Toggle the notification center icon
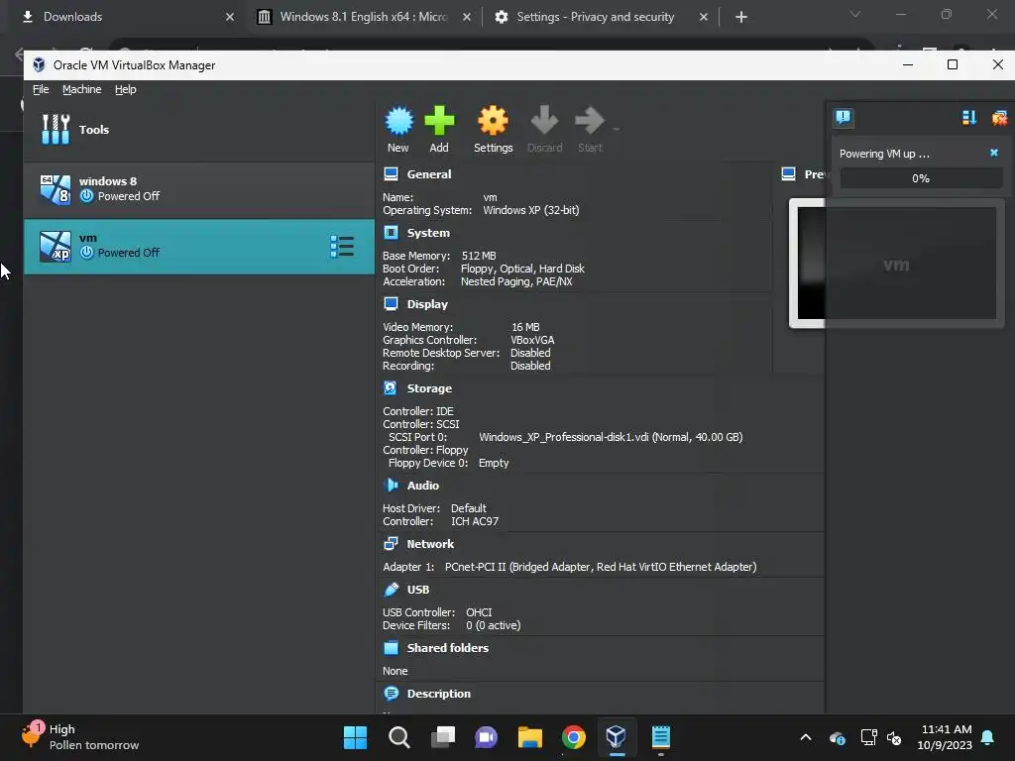The width and height of the screenshot is (1015, 761). click(x=843, y=117)
